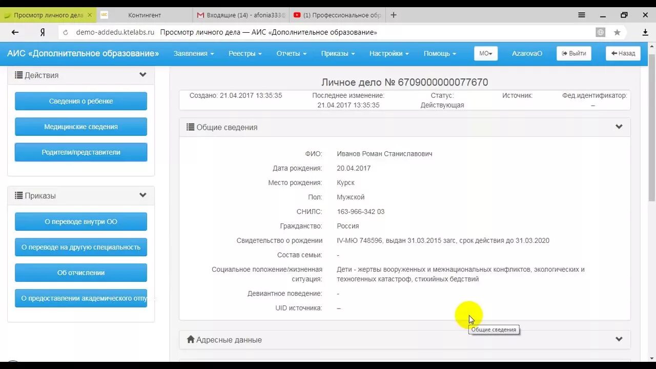Click the AzarovaO user link
The height and width of the screenshot is (369, 656).
[x=527, y=53]
